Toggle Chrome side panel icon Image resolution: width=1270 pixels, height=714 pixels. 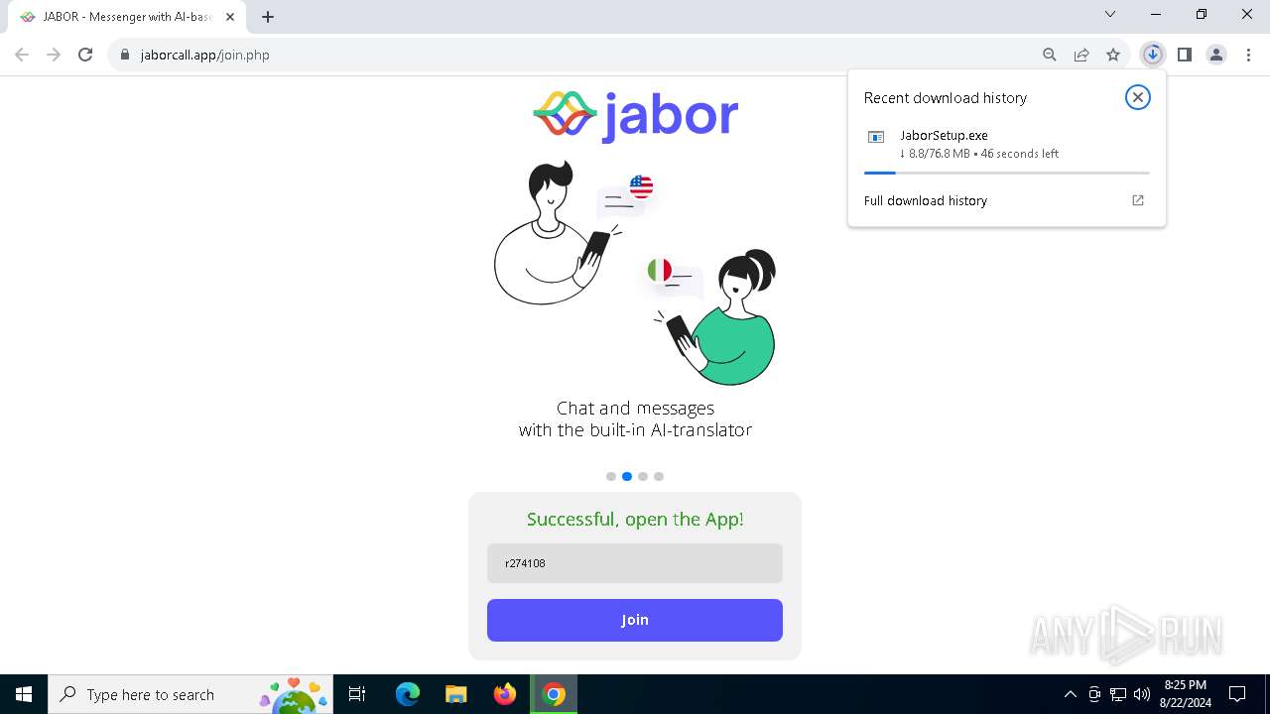[1184, 55]
